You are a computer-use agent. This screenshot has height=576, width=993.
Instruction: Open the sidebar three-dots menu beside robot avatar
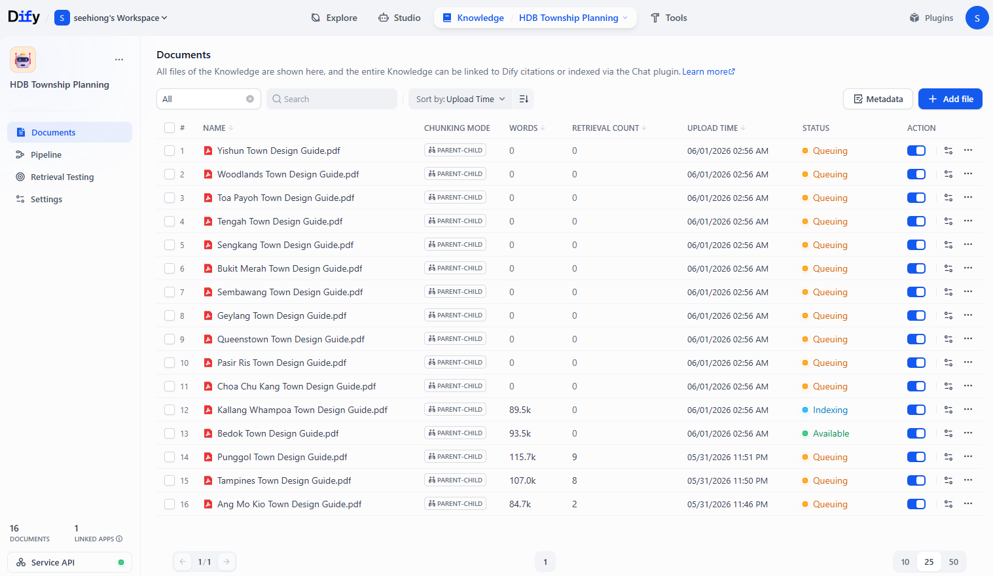pyautogui.click(x=119, y=60)
